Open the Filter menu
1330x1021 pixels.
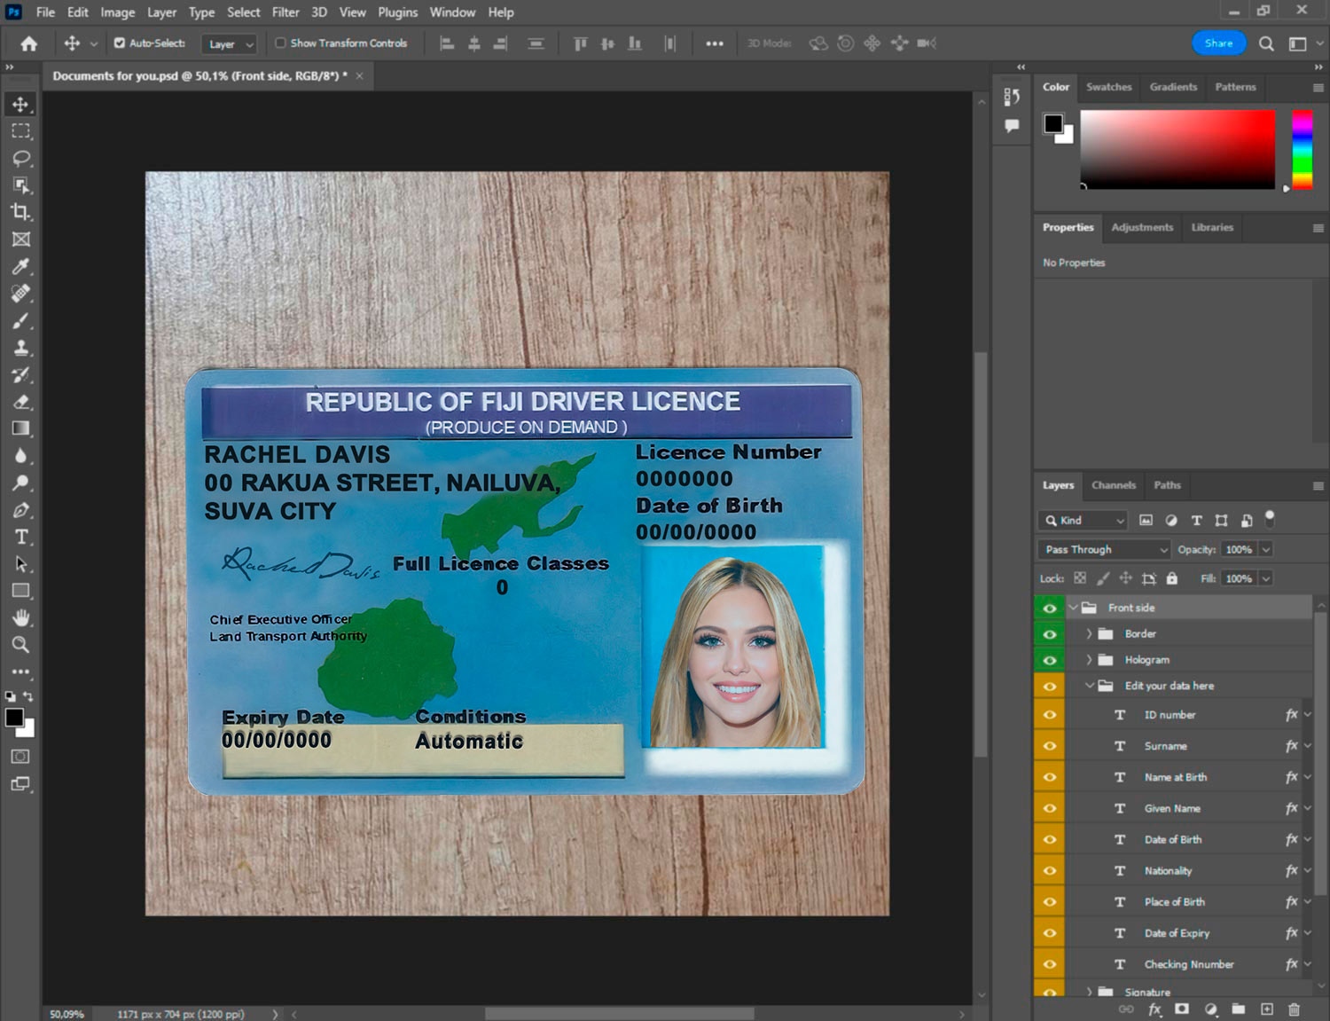[285, 12]
